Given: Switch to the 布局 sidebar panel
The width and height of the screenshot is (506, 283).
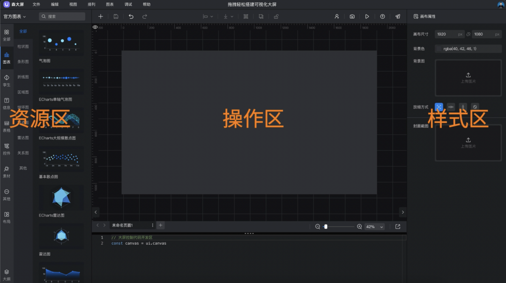Looking at the screenshot, I should point(7,217).
